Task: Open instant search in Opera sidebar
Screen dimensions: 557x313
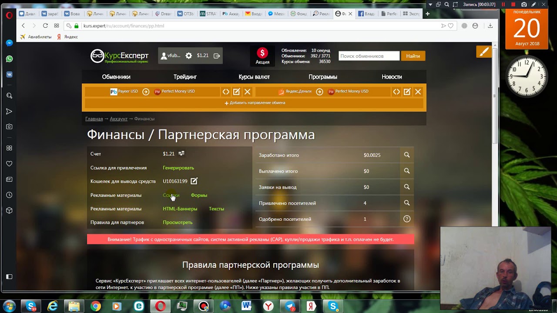Action: coord(9,96)
